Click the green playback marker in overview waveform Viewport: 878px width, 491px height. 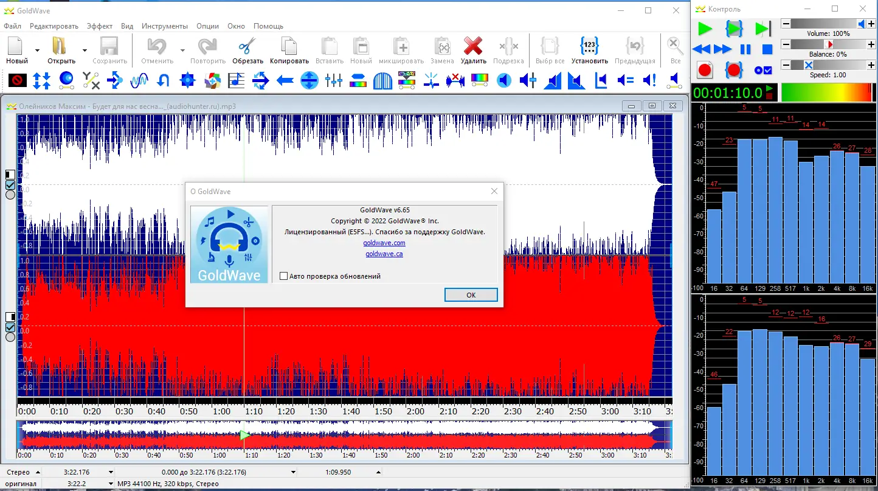[244, 435]
